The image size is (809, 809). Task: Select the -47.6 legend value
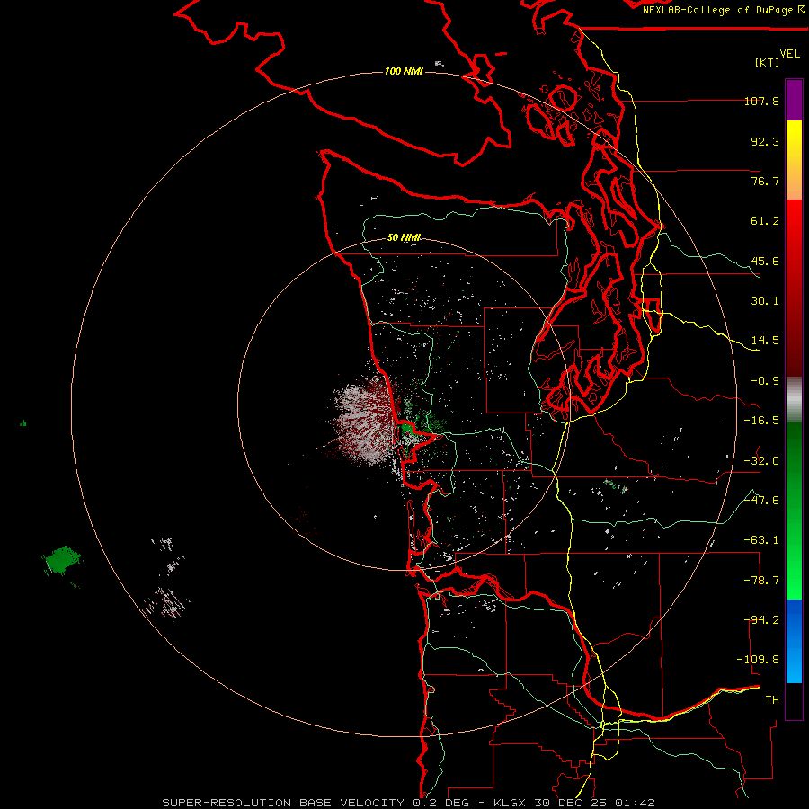pyautogui.click(x=761, y=501)
